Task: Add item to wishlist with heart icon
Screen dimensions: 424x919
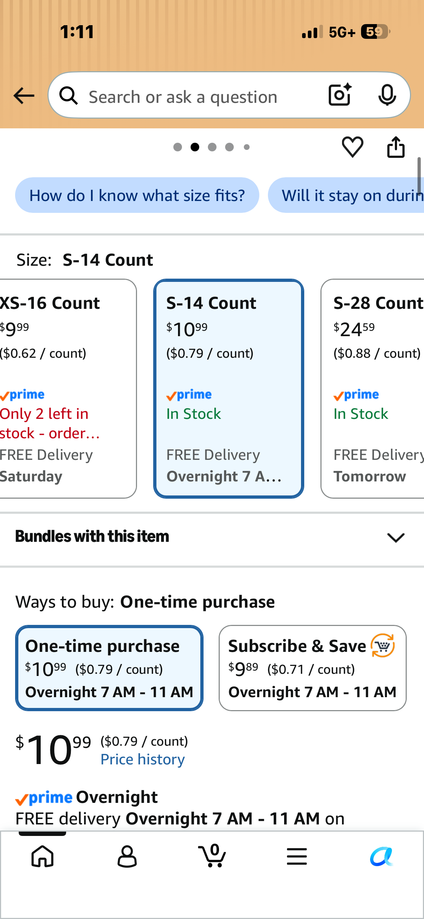Action: pyautogui.click(x=352, y=147)
